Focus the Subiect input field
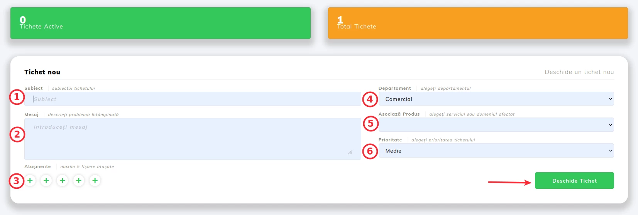This screenshot has height=215, width=638. [193, 99]
